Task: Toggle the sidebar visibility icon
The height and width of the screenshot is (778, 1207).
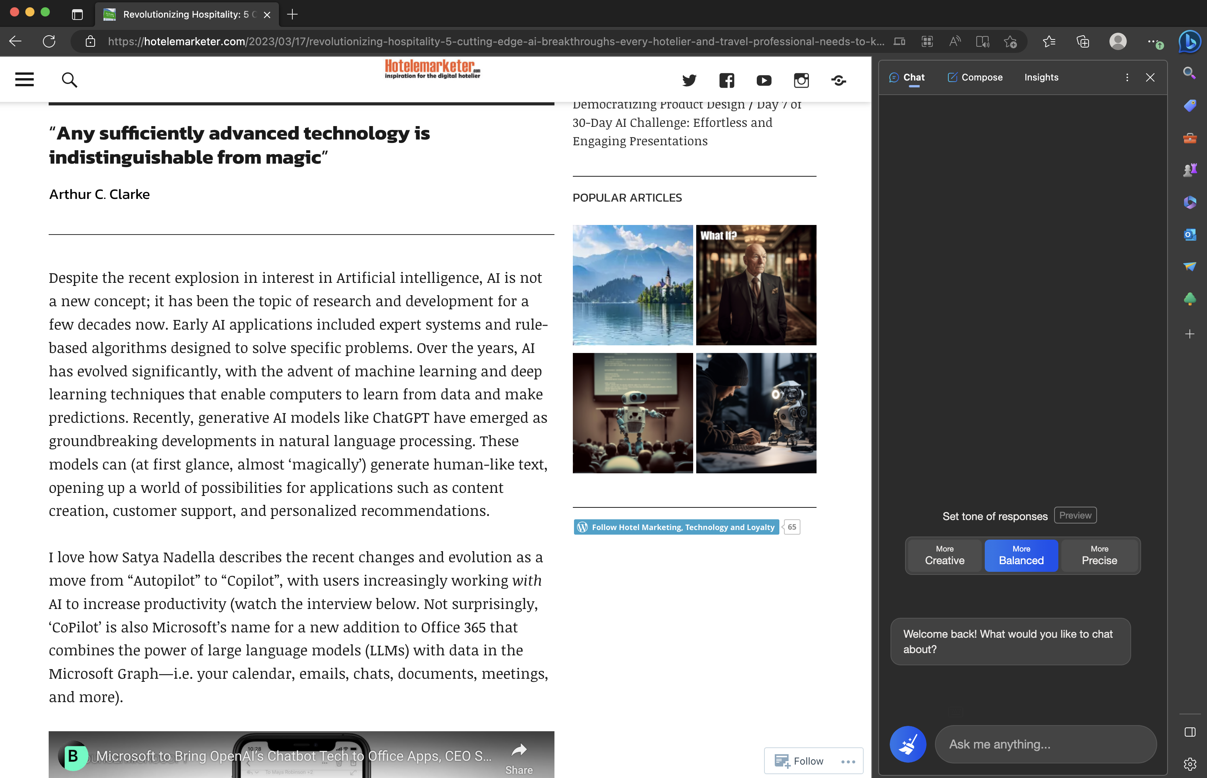Action: click(x=1189, y=732)
